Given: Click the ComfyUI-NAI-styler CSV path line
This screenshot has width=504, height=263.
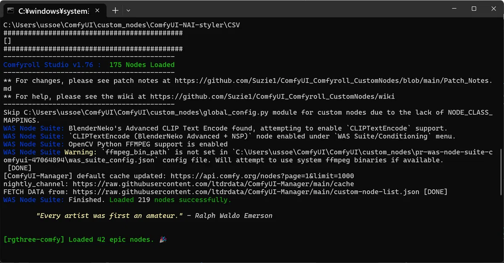Looking at the screenshot, I should 122,25.
